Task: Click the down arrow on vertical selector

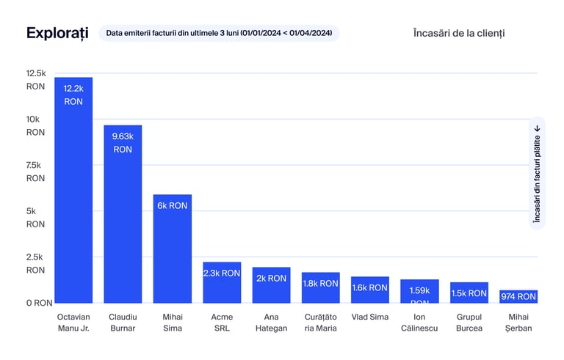Action: (x=537, y=128)
